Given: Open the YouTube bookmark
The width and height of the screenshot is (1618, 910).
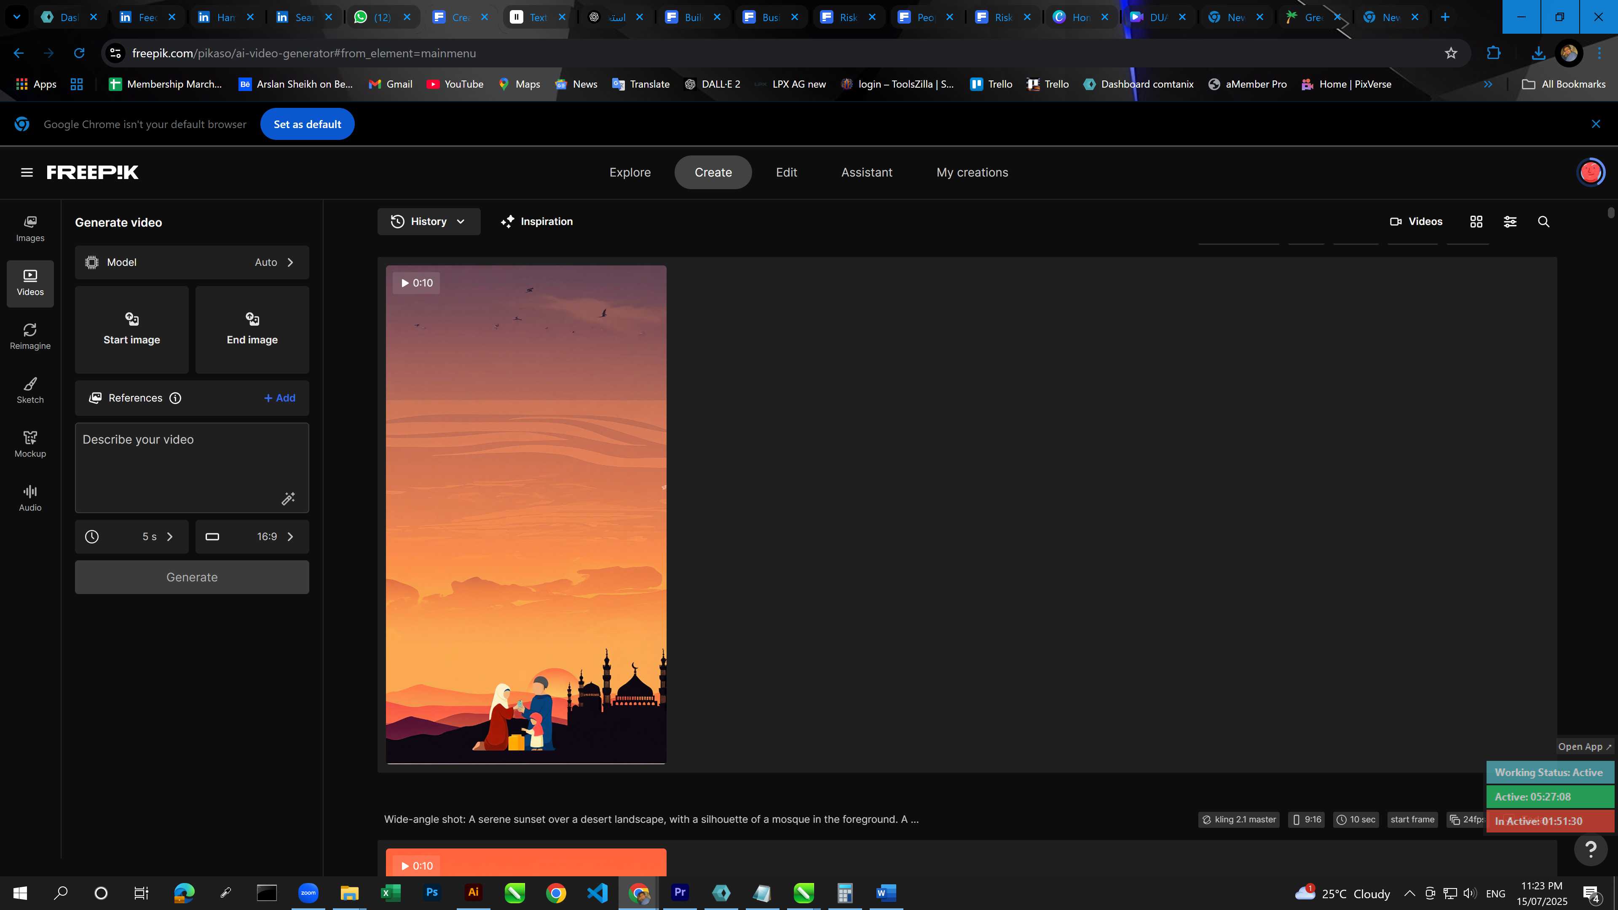Looking at the screenshot, I should tap(455, 84).
